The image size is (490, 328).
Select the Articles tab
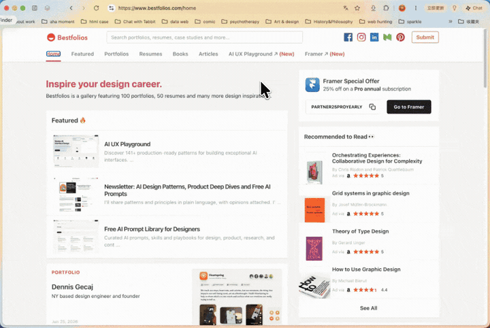click(x=208, y=54)
